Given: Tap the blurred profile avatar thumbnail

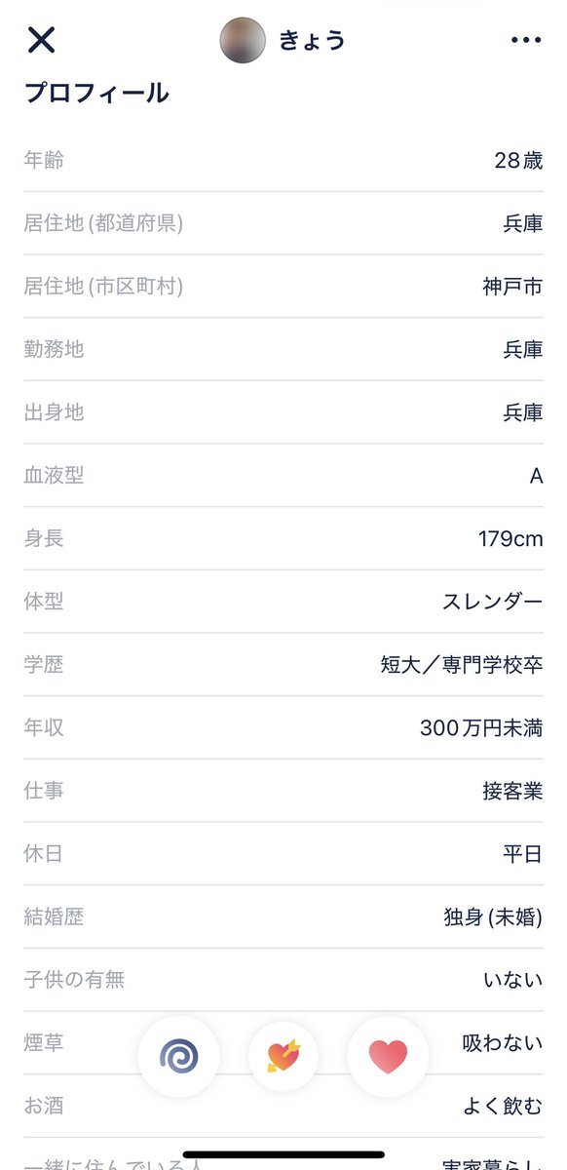Looking at the screenshot, I should 243,40.
